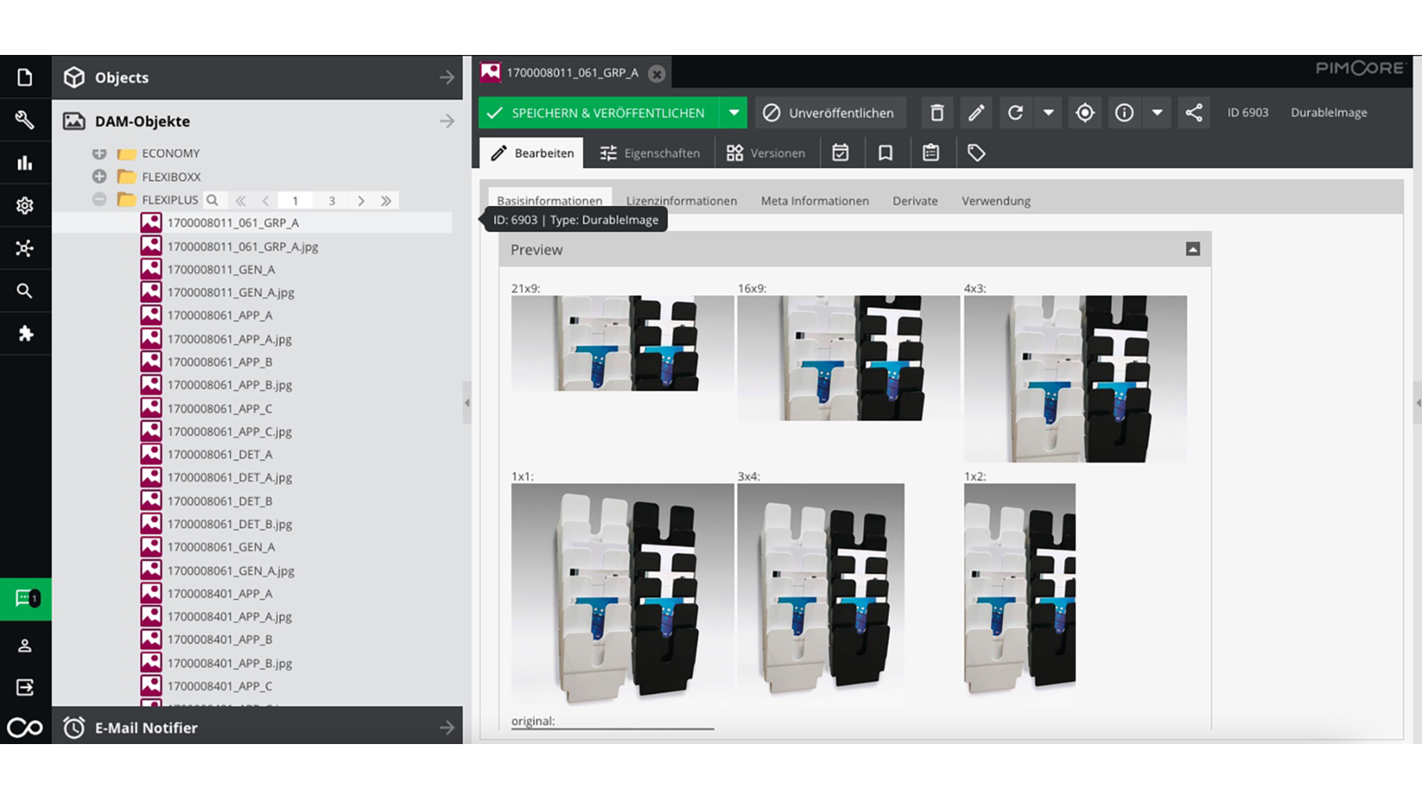
Task: Reload the asset with the refresh icon
Action: point(1016,112)
